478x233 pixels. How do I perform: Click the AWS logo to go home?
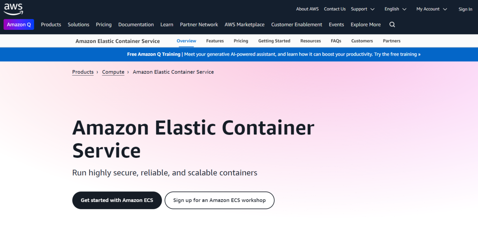(x=13, y=9)
